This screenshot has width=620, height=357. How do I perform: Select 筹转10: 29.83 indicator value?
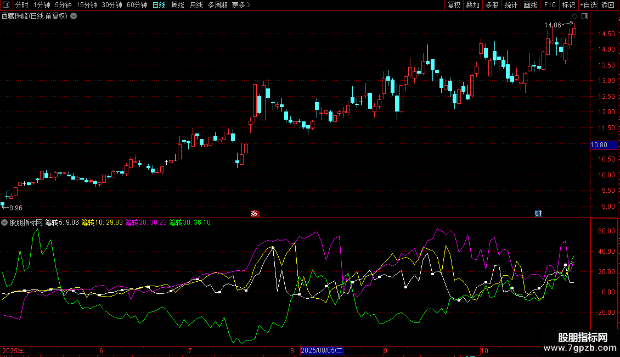pyautogui.click(x=102, y=222)
